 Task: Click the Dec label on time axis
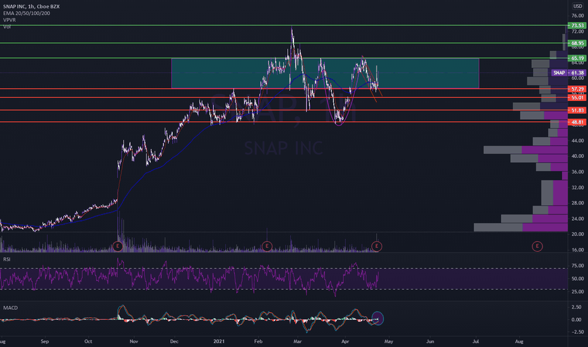[x=174, y=341]
